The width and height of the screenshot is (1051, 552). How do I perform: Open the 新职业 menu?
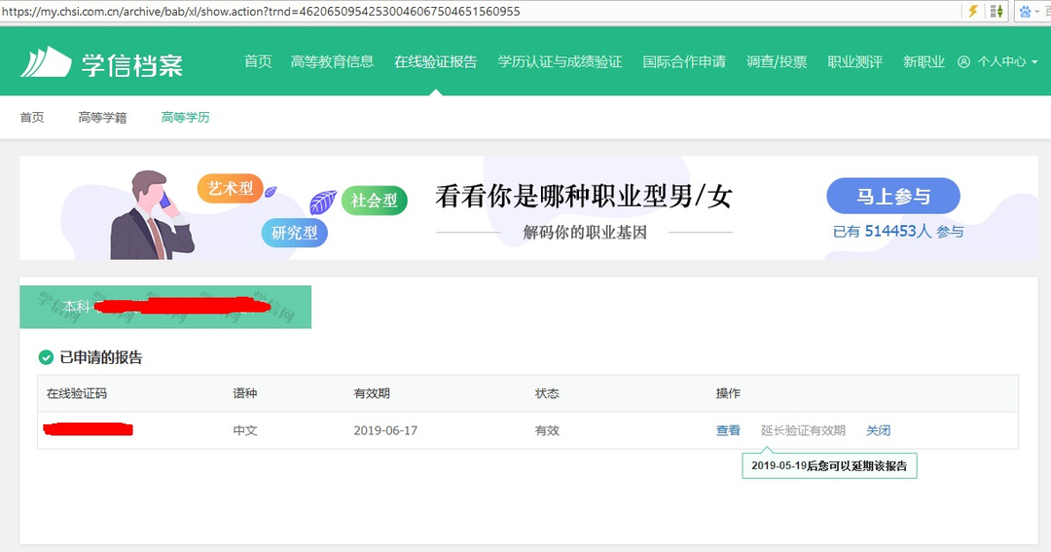[x=924, y=61]
